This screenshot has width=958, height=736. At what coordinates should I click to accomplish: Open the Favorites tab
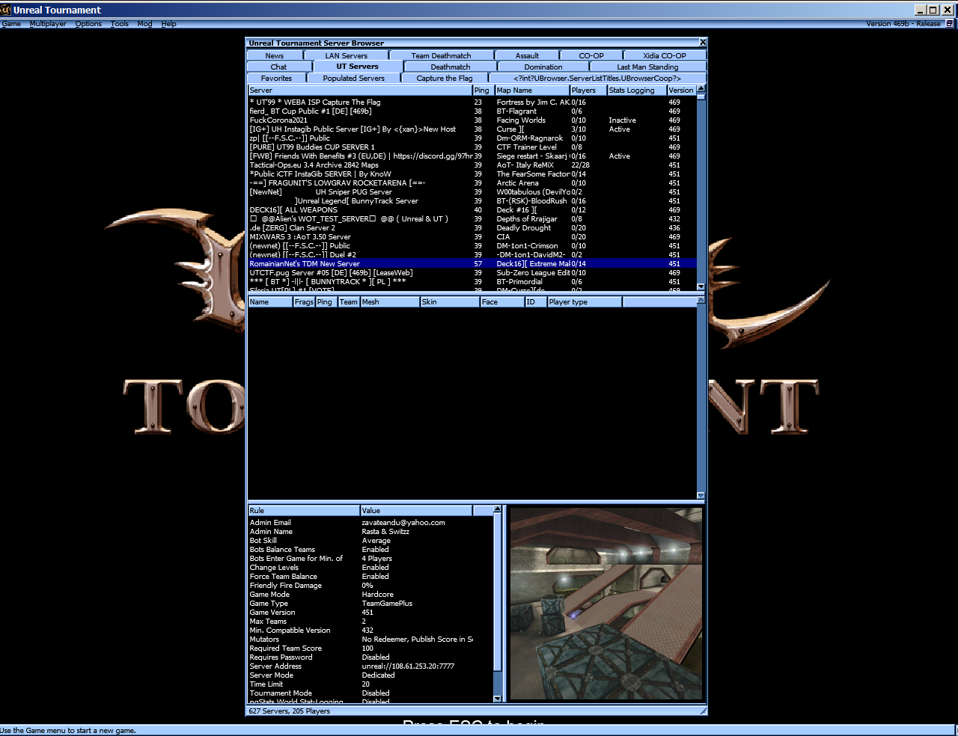pyautogui.click(x=275, y=78)
